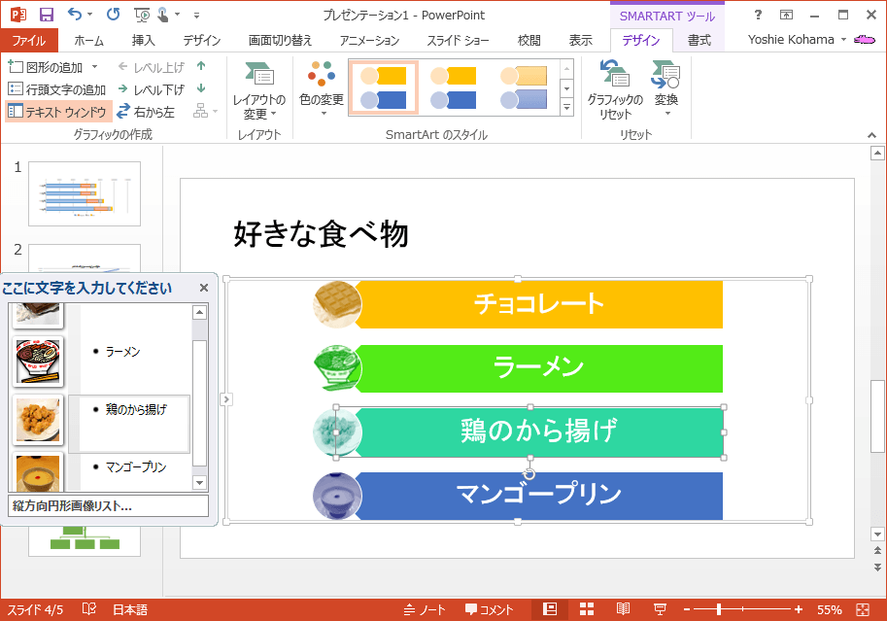The image size is (887, 621).
Task: Adjust the zoom slider handle
Action: (718, 609)
